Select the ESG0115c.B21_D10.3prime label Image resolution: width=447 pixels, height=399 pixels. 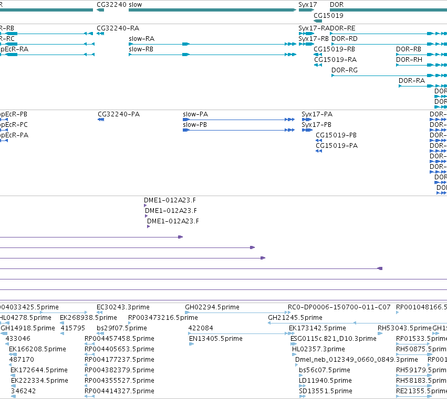pyautogui.click(x=334, y=339)
